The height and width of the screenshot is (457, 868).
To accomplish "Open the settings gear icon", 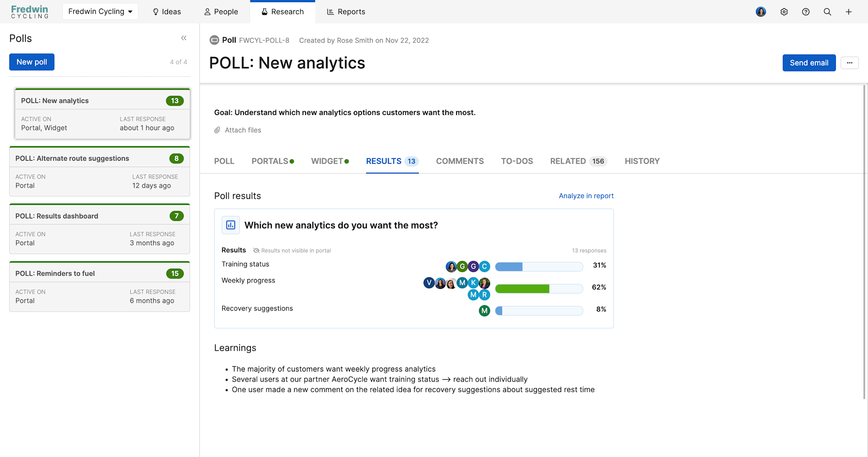I will [784, 12].
